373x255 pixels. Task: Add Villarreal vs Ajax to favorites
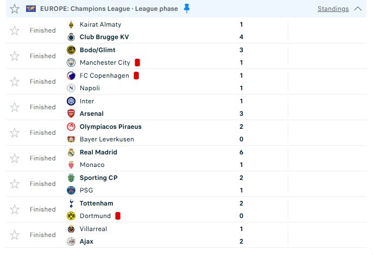coord(15,235)
